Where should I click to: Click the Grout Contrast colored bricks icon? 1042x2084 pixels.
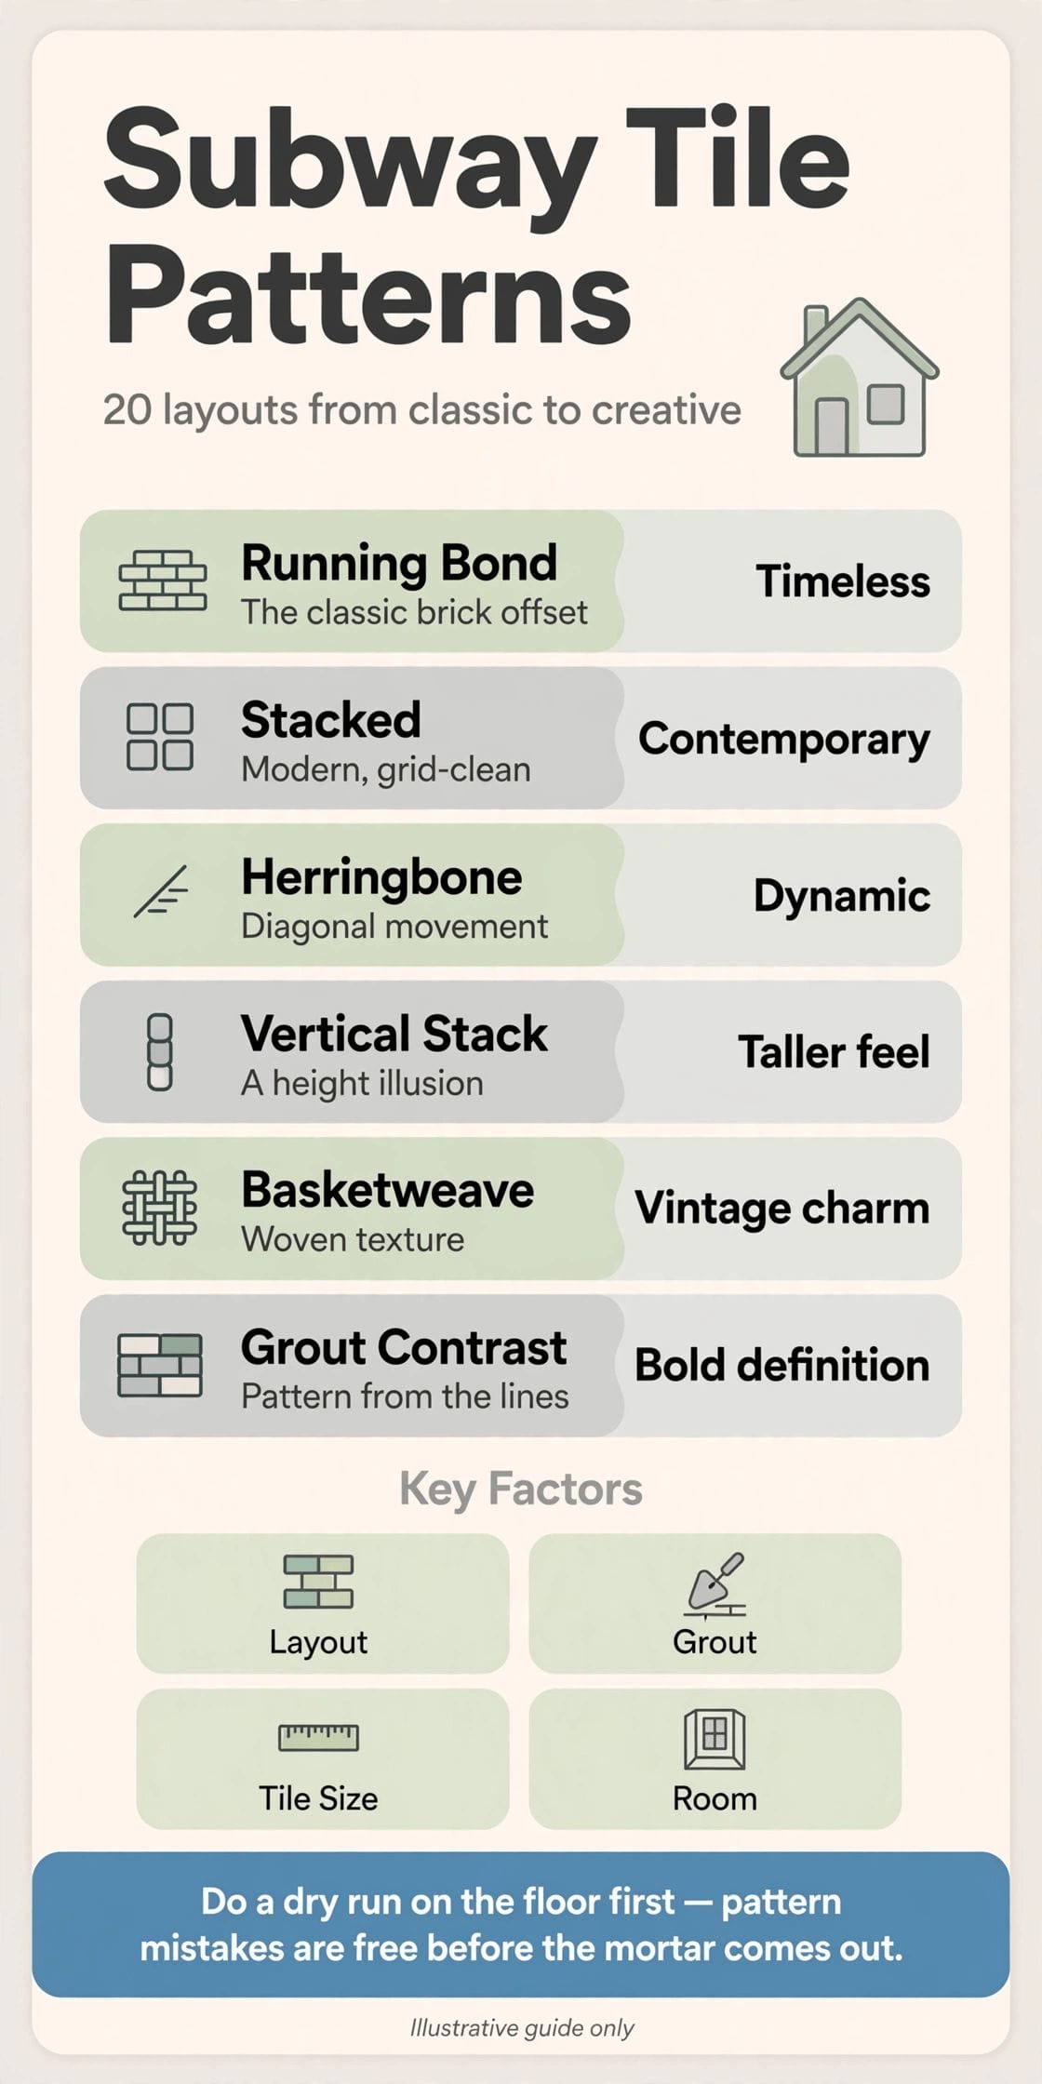160,1365
